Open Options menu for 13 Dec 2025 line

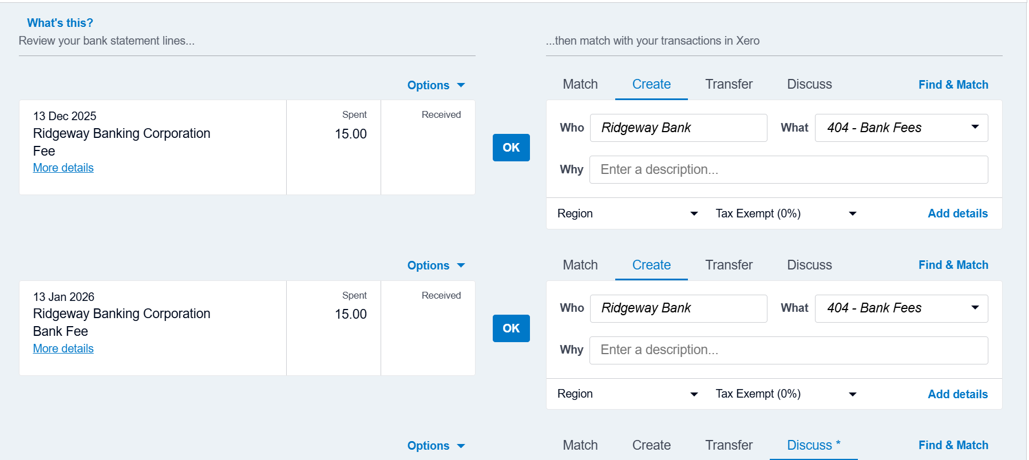click(436, 85)
